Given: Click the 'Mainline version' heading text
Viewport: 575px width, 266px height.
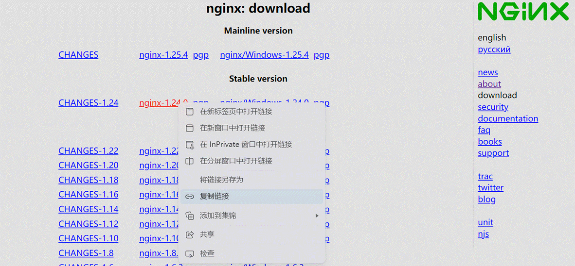Looking at the screenshot, I should tap(258, 31).
